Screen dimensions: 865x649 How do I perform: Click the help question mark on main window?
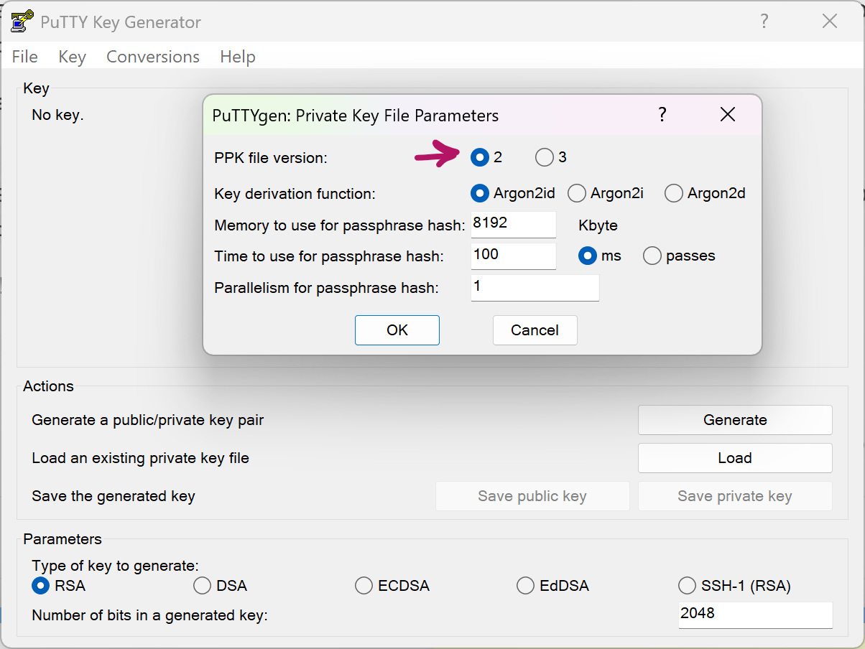[764, 22]
